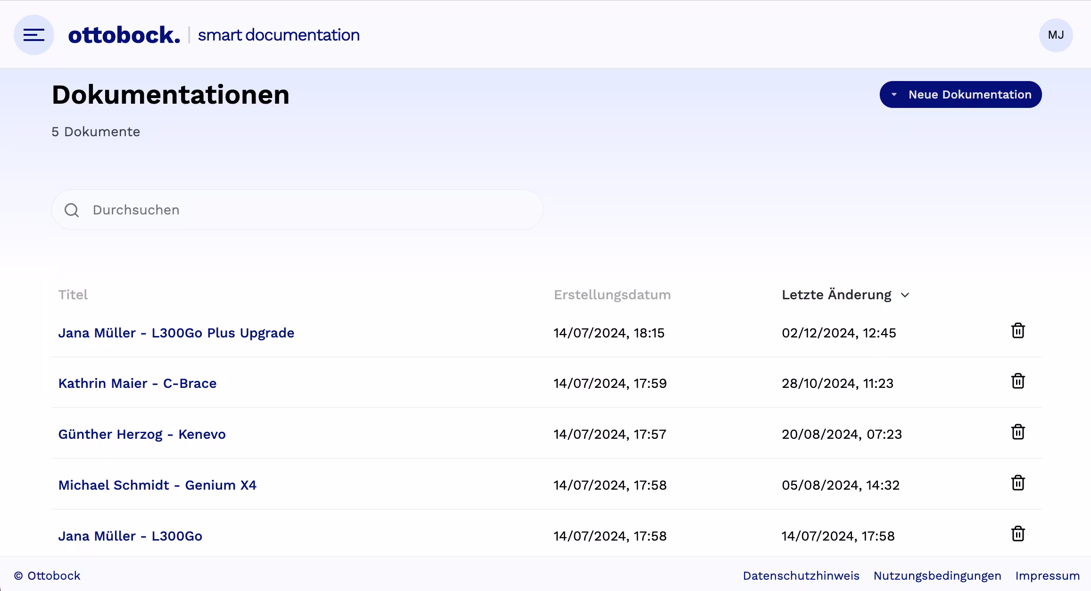This screenshot has width=1091, height=591.
Task: Click the Ottobock logo
Action: 124,34
